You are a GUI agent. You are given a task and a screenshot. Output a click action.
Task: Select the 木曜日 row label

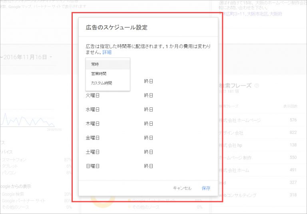click(x=92, y=124)
